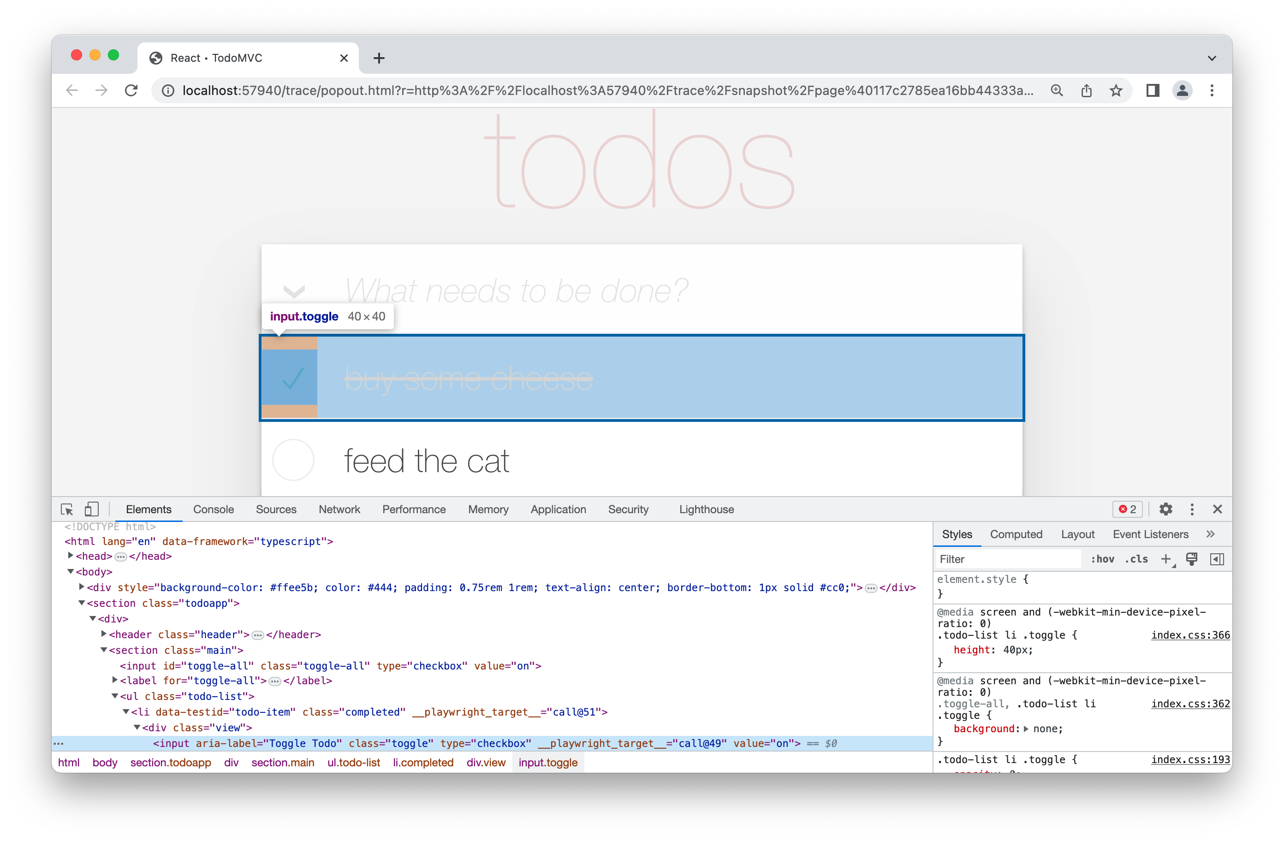
Task: Click the address bar URL
Action: click(x=607, y=91)
